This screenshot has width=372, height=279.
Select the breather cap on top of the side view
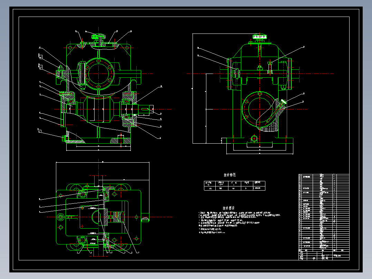pyautogui.click(x=260, y=37)
